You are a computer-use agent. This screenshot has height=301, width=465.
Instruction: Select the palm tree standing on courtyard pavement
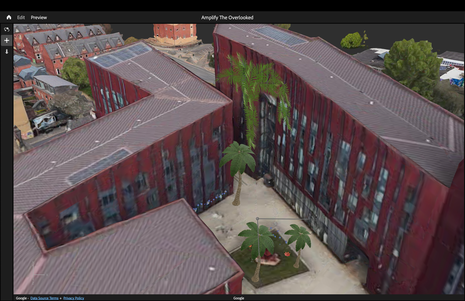(x=238, y=162)
